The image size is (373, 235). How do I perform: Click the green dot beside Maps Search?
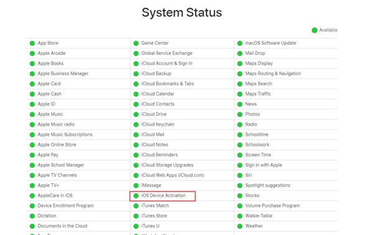240,84
